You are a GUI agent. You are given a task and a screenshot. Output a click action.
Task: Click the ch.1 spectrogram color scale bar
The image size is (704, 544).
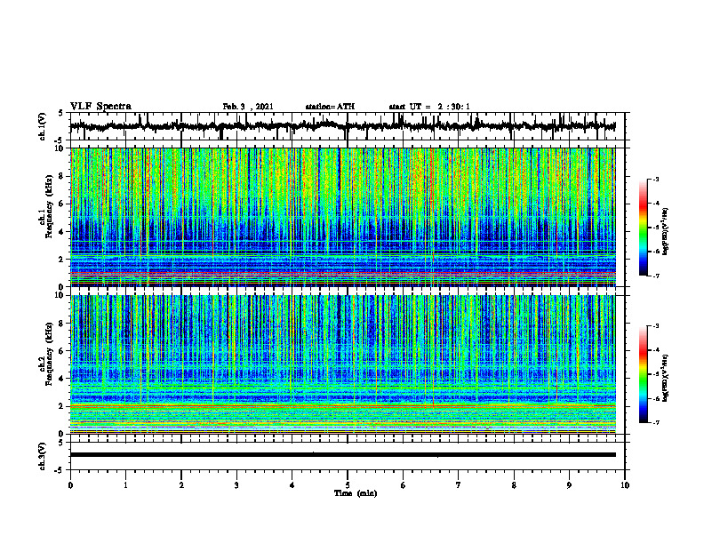pyautogui.click(x=643, y=228)
